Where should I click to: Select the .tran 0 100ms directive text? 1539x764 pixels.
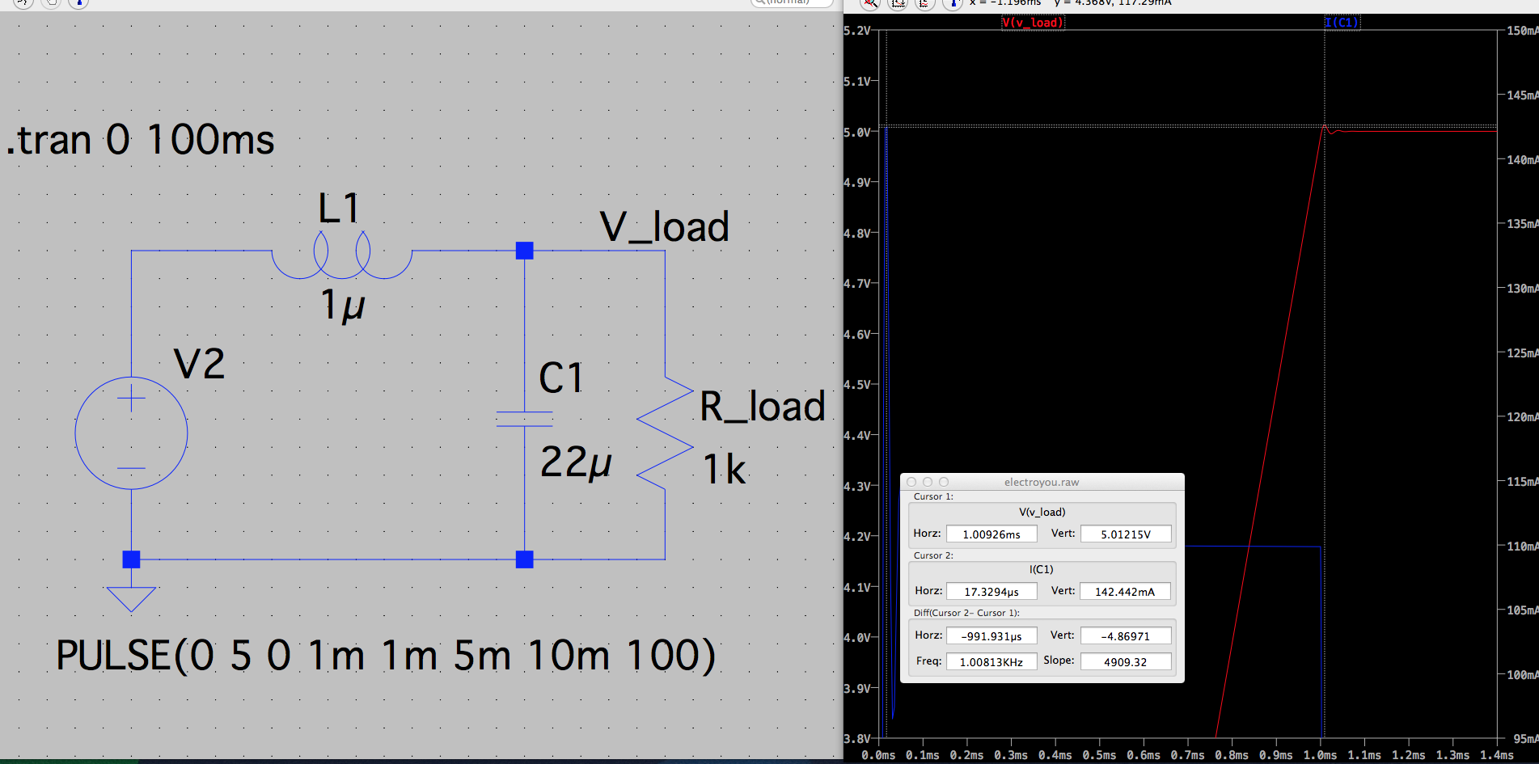pyautogui.click(x=142, y=140)
